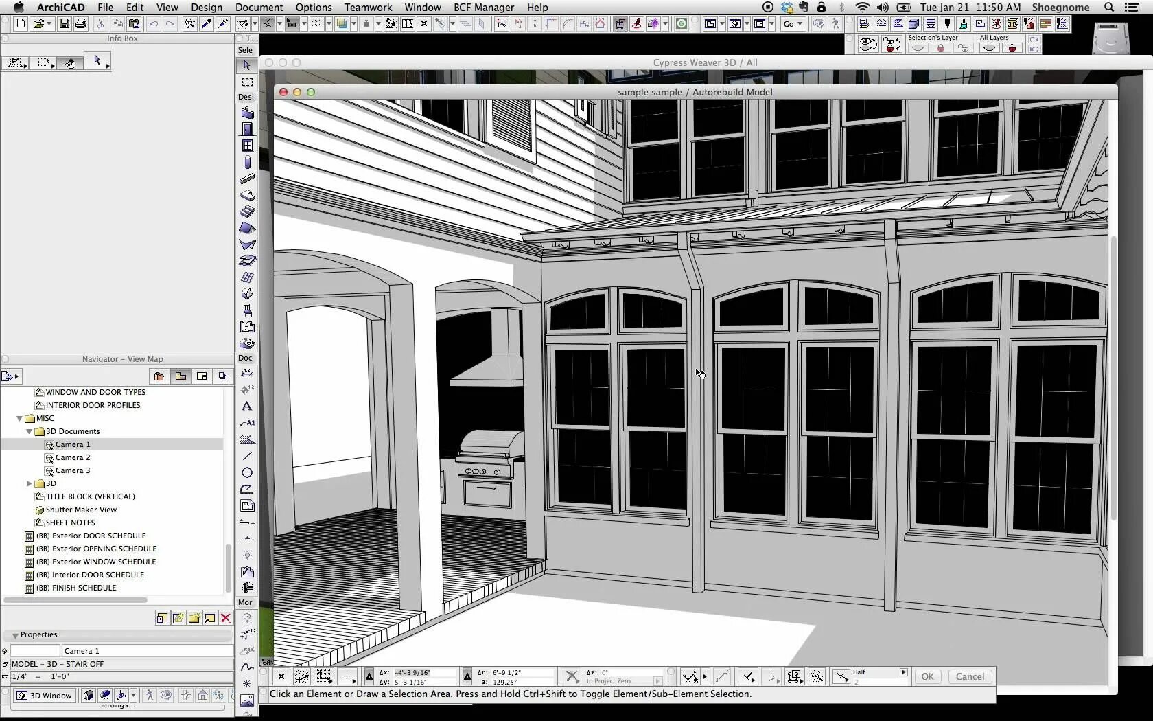Click the Cancel button
Viewport: 1153px width, 721px height.
pos(969,676)
